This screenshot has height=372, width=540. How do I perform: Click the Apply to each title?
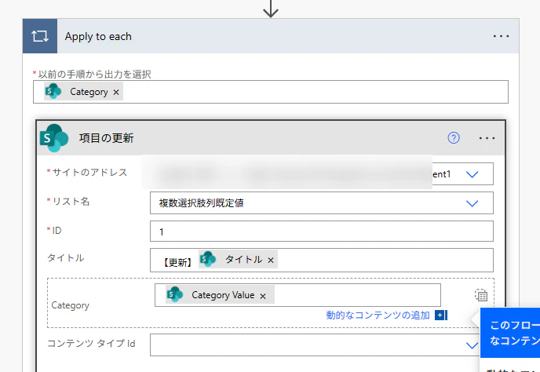(x=98, y=36)
